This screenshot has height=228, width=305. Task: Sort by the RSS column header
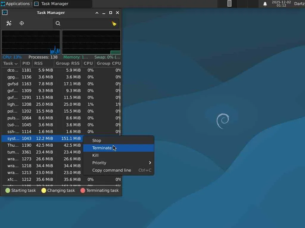(x=43, y=64)
